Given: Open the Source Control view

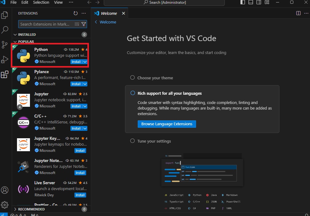Looking at the screenshot, I should [x=5, y=45].
